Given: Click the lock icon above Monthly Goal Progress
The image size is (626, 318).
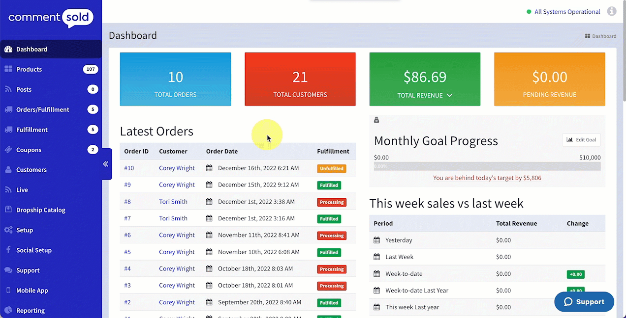Looking at the screenshot, I should (x=376, y=120).
